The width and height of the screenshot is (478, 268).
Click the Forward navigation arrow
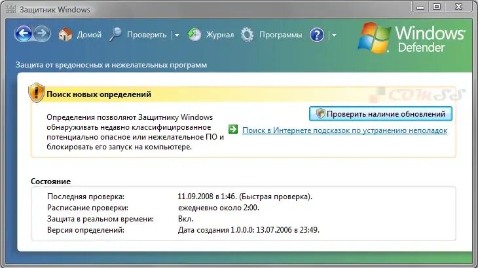[x=42, y=33]
